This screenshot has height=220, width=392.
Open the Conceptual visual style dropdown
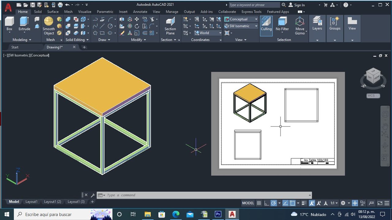[241, 19]
